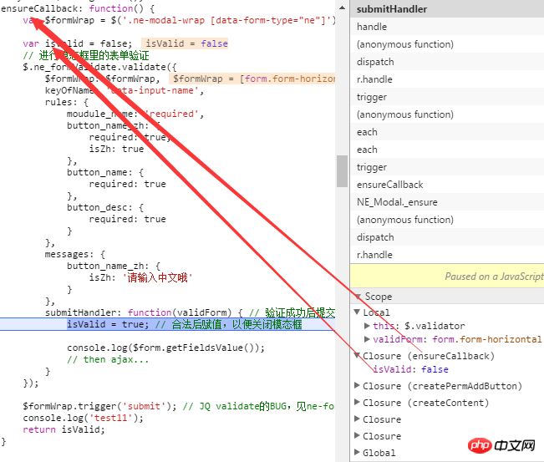Click the 'Closure (createContent)' label text
This screenshot has width=544, height=462.
[x=425, y=403]
